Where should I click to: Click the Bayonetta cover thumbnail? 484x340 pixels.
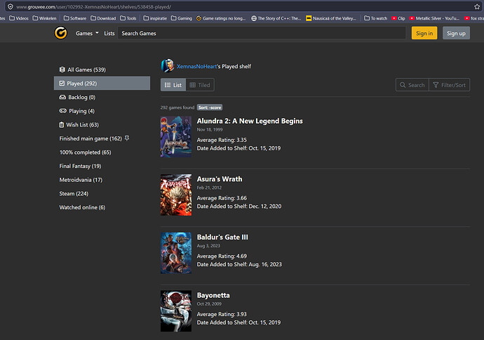pyautogui.click(x=176, y=311)
